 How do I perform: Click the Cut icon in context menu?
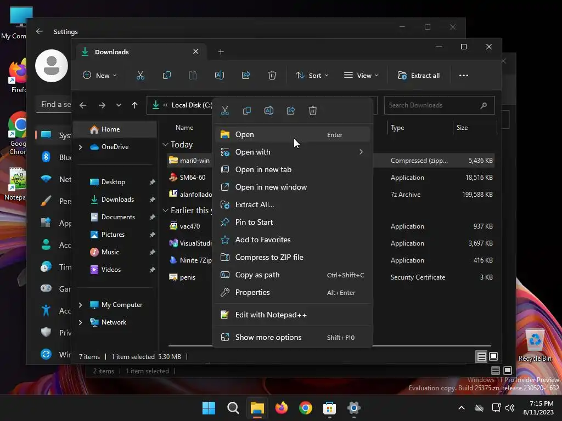click(224, 111)
